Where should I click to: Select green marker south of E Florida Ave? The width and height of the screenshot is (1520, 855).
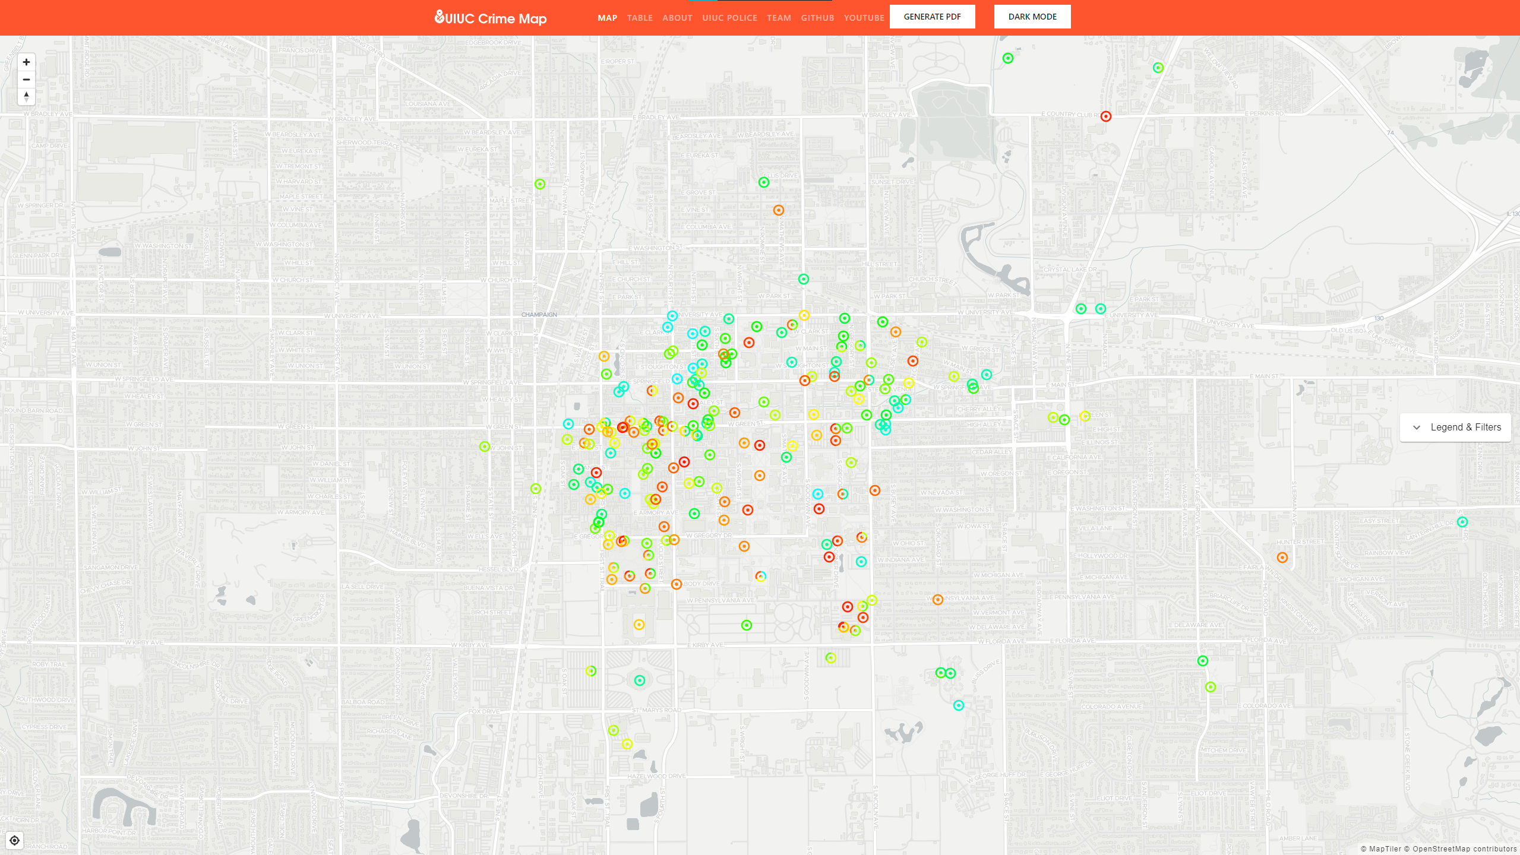coord(1202,661)
